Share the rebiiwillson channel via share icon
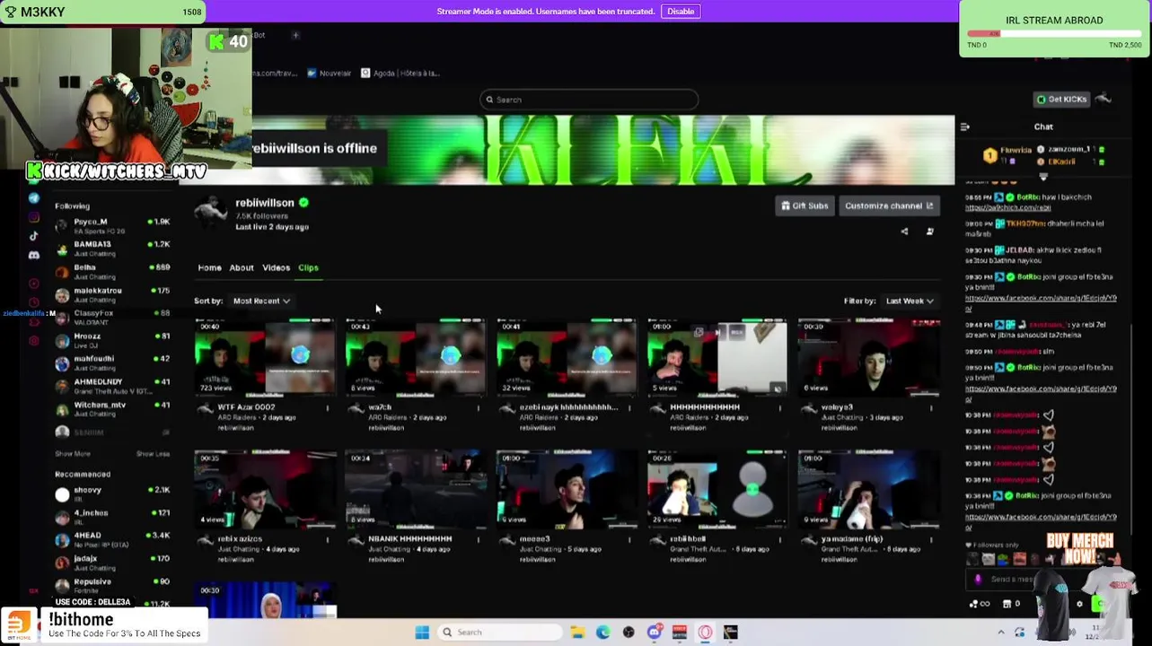Viewport: 1152px width, 646px height. coord(904,231)
